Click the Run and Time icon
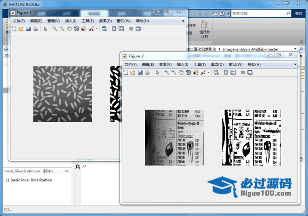308x216 pixels. point(204,24)
